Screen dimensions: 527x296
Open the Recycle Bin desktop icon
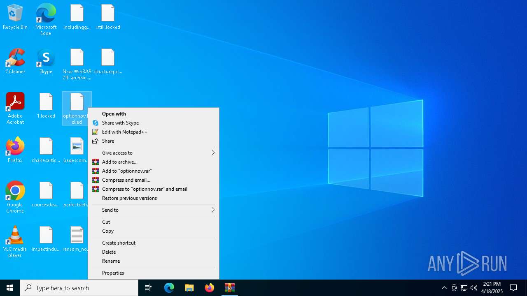tap(15, 17)
